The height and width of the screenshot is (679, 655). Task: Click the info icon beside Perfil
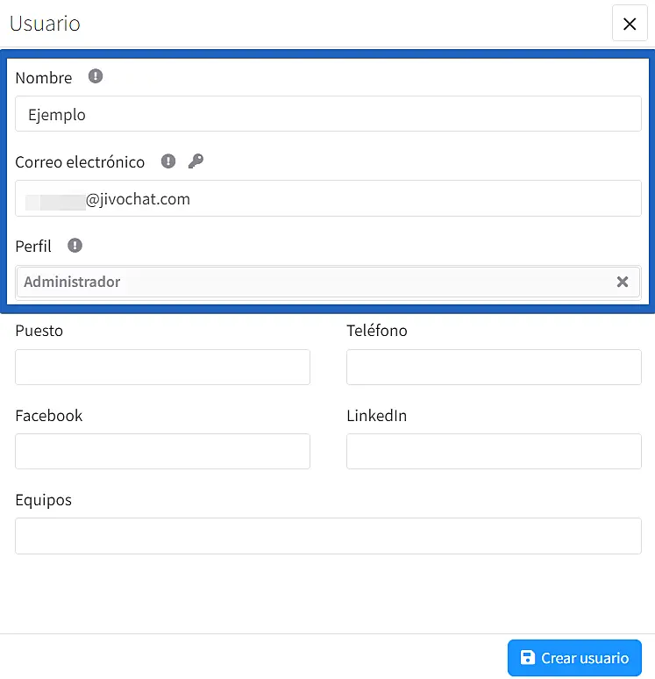[x=75, y=246]
